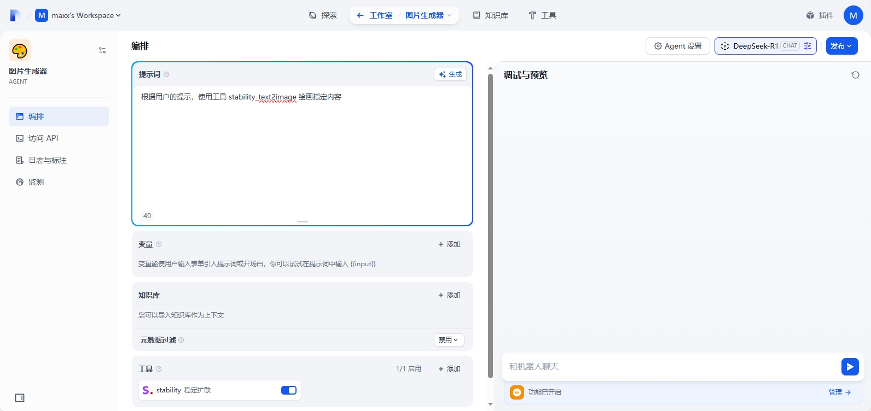Open 知识库 knowledge tab
This screenshot has height=411, width=871.
click(x=491, y=15)
